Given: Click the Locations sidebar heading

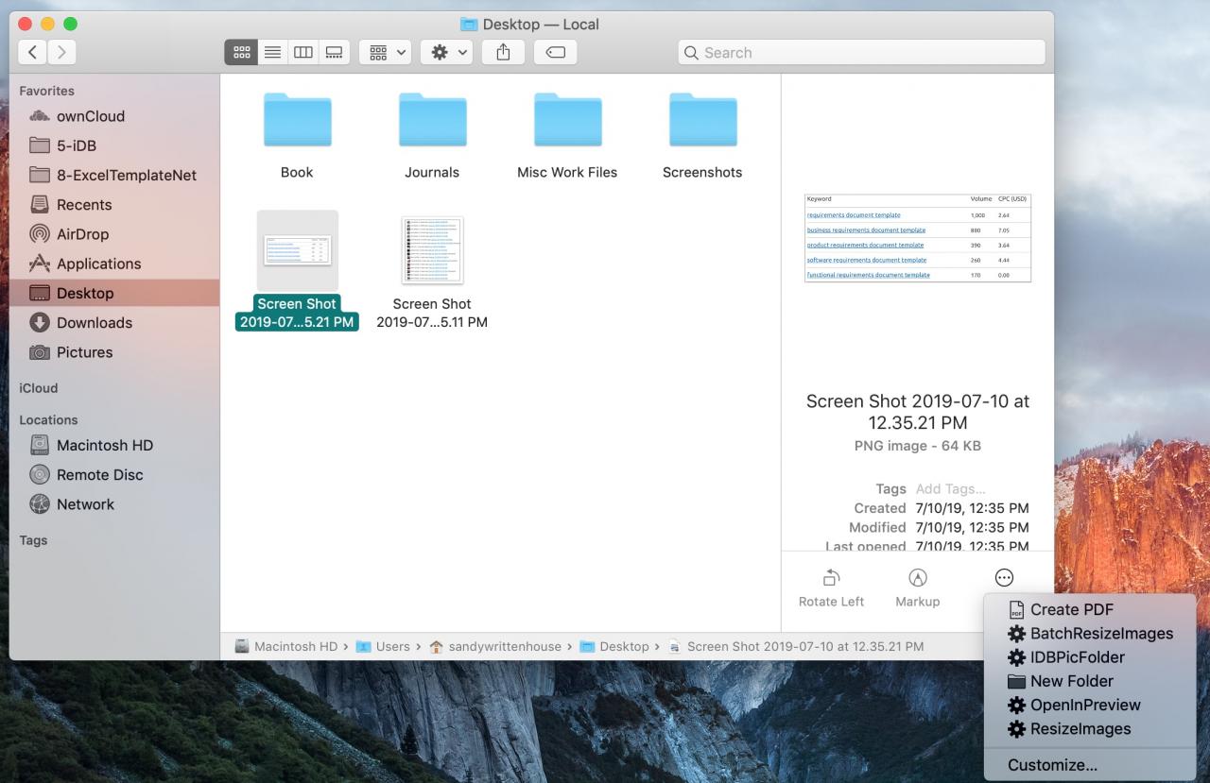Looking at the screenshot, I should 48,419.
